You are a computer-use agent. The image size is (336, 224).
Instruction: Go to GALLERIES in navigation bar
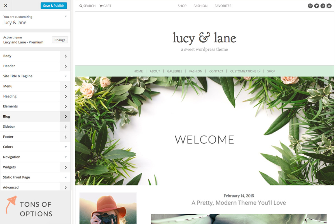coord(175,71)
